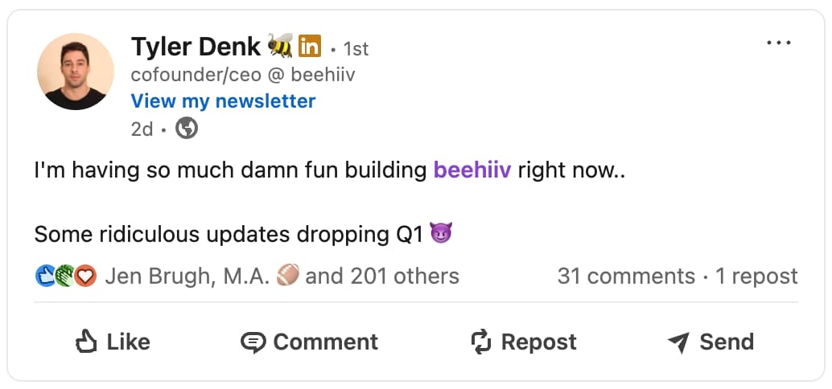Click the Send paper plane icon
The height and width of the screenshot is (389, 832).
click(679, 343)
